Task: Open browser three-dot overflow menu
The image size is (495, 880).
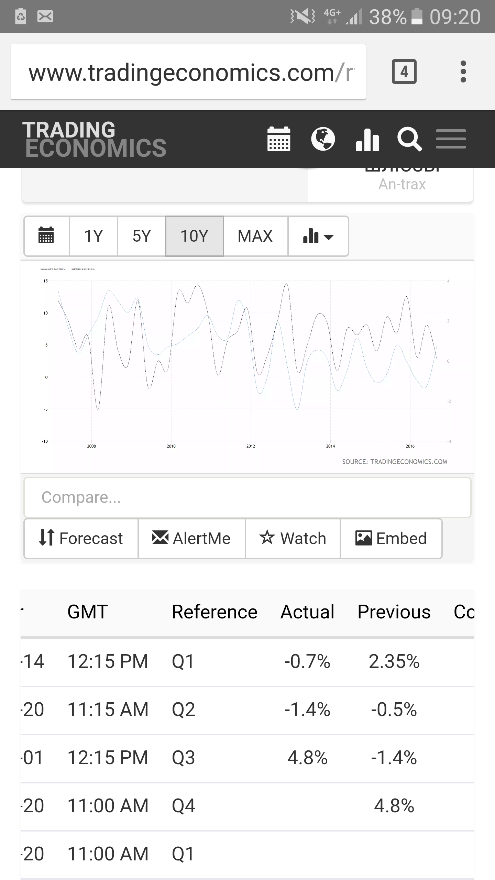Action: [463, 71]
